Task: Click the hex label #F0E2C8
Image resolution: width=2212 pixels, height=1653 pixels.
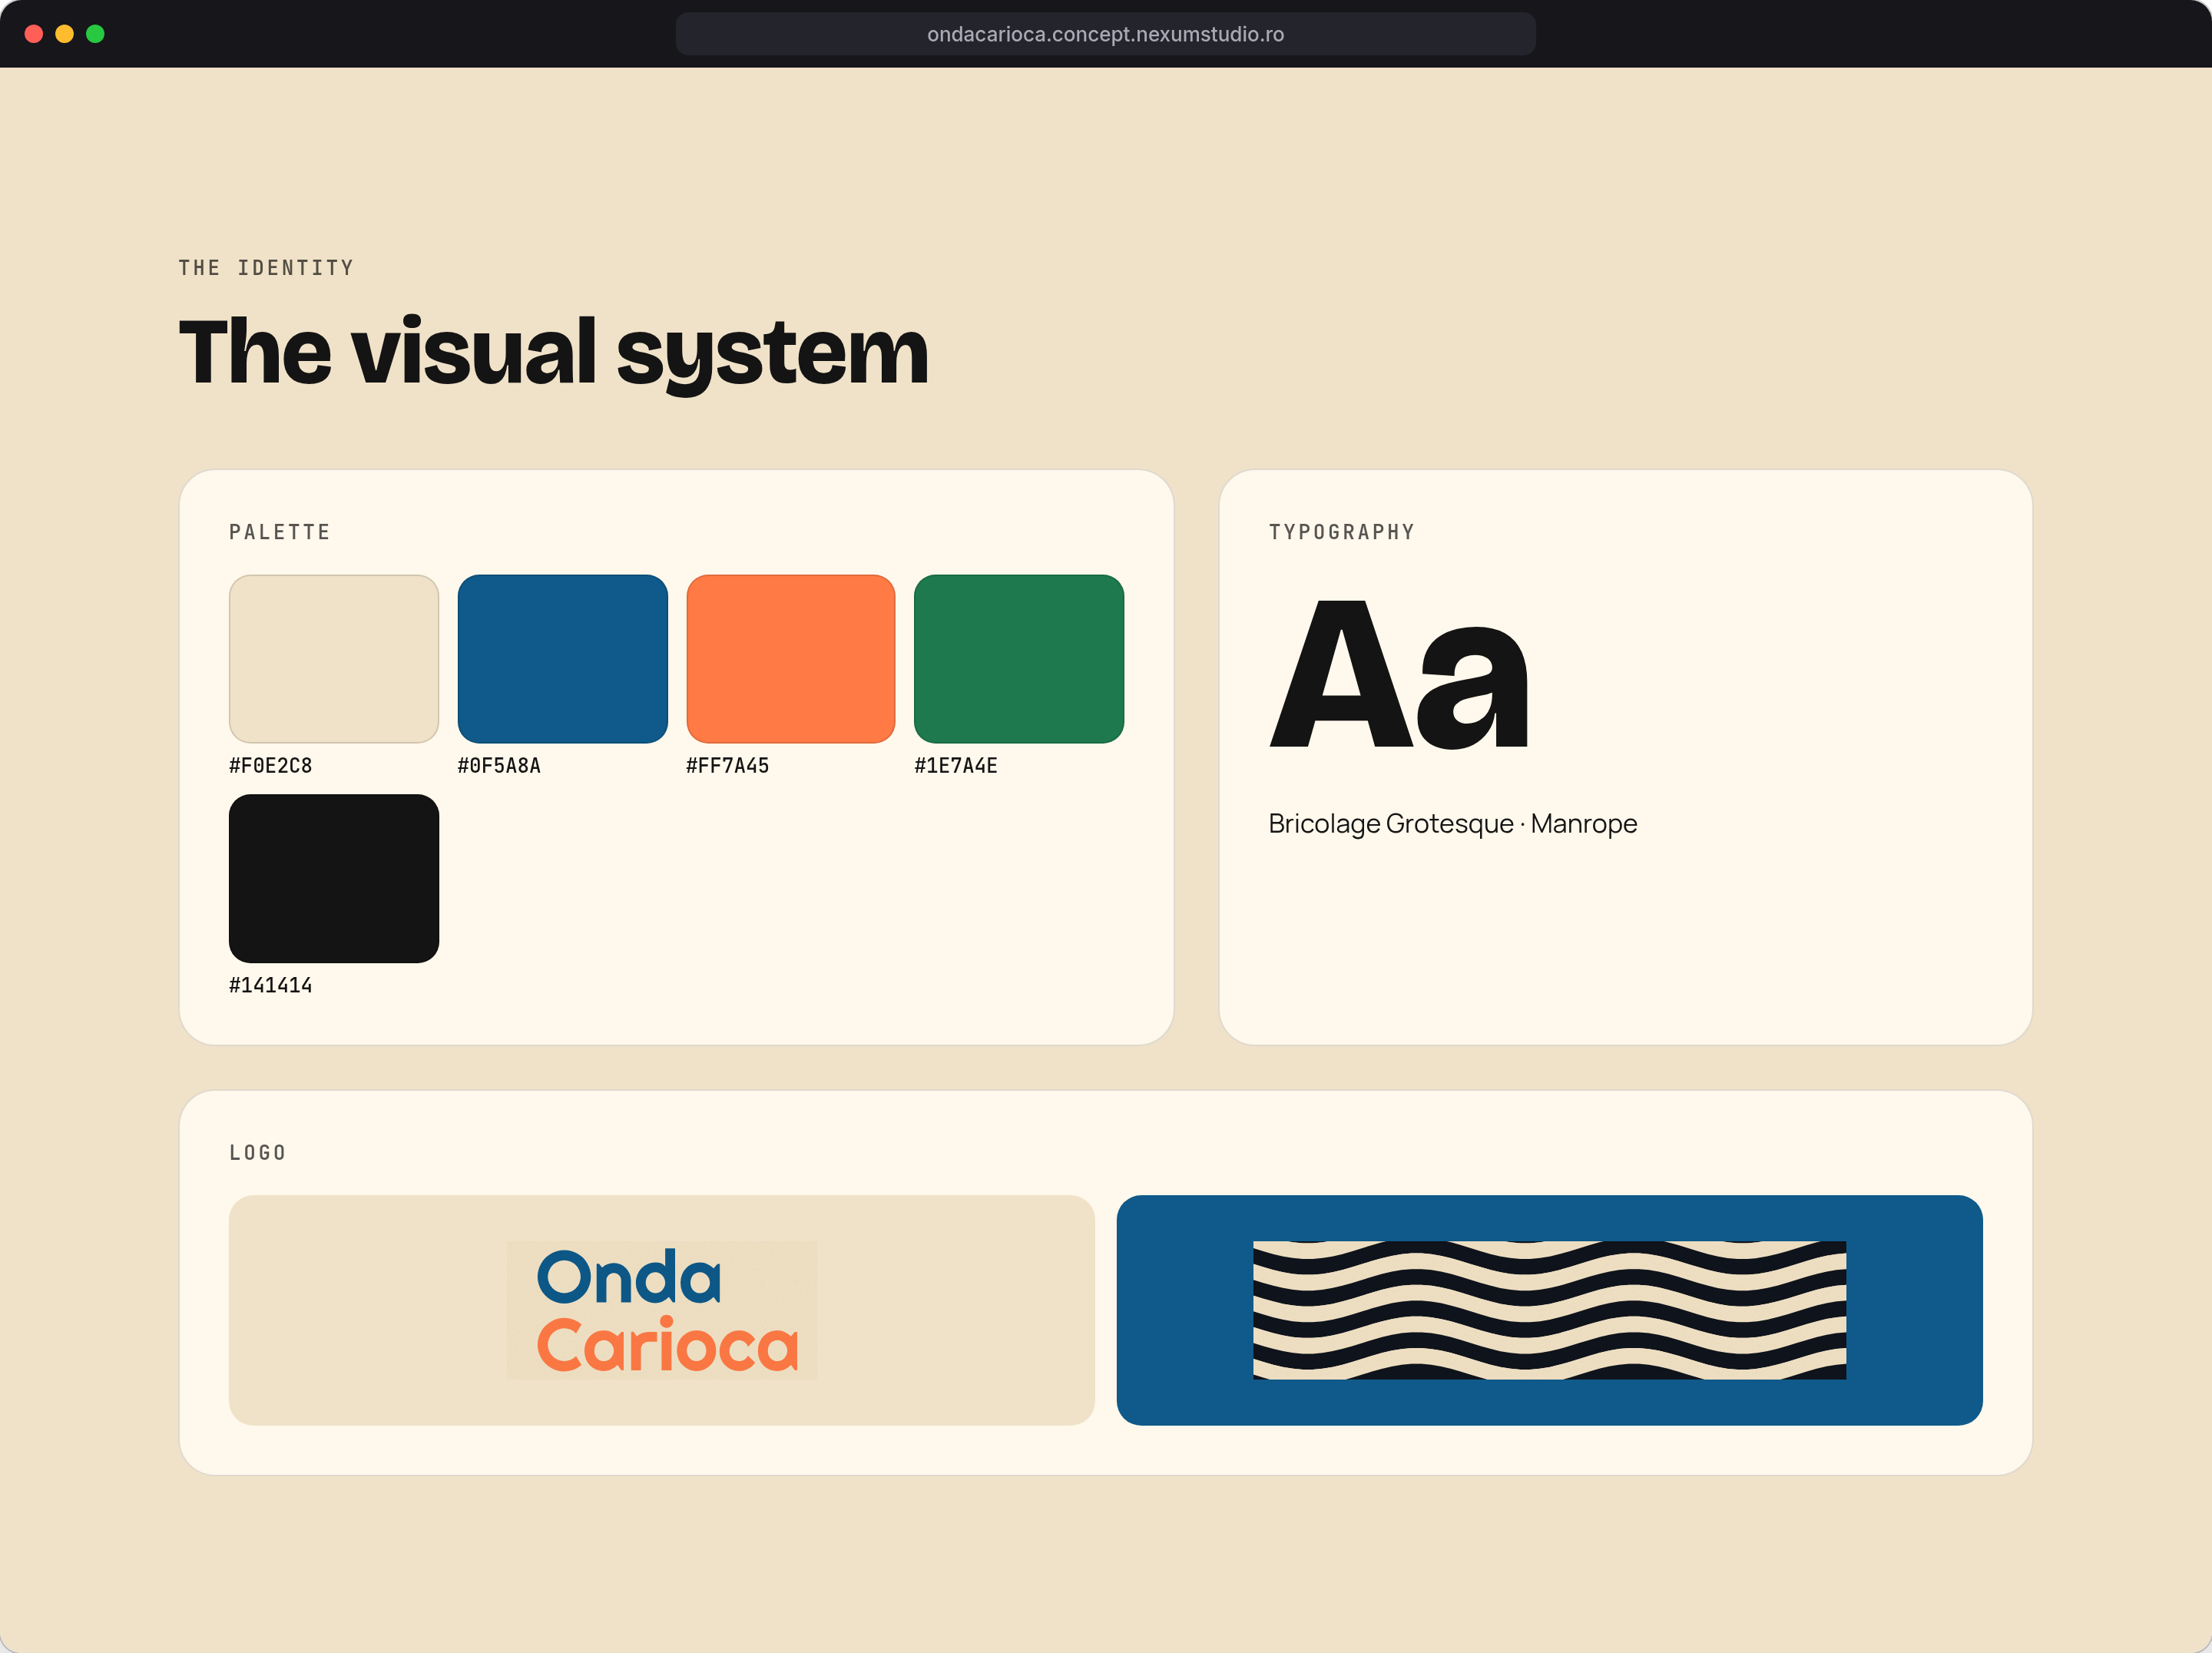Action: [x=271, y=765]
